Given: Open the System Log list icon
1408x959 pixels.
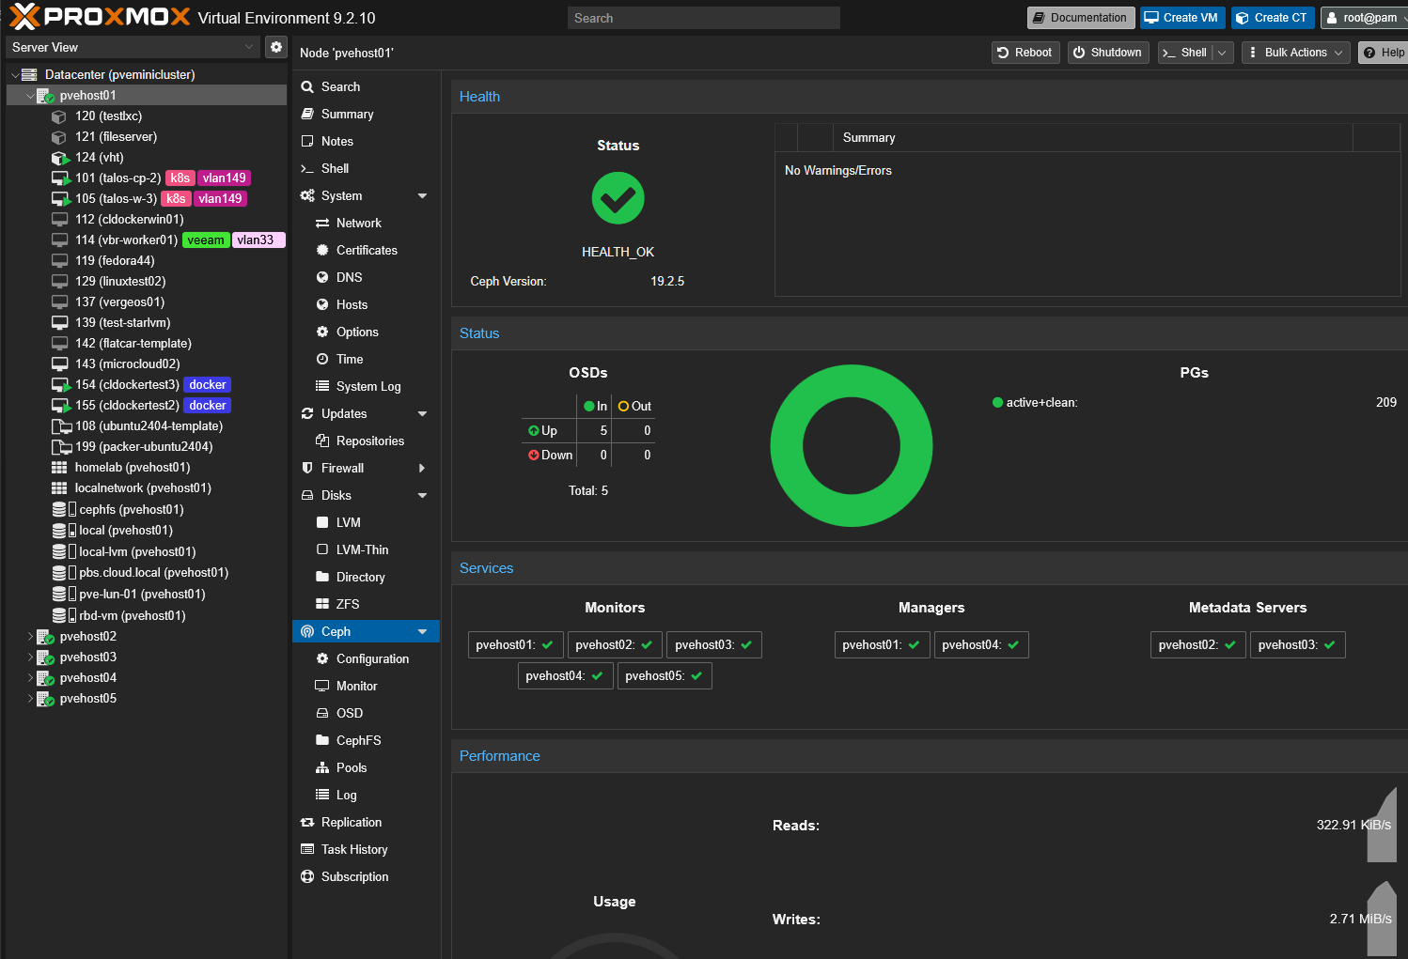Looking at the screenshot, I should point(322,386).
